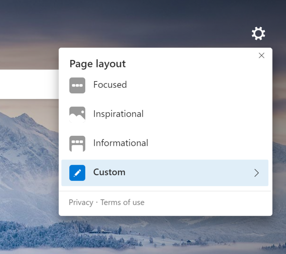
Task: Expand the Custom submenu chevron arrow
Action: [256, 173]
